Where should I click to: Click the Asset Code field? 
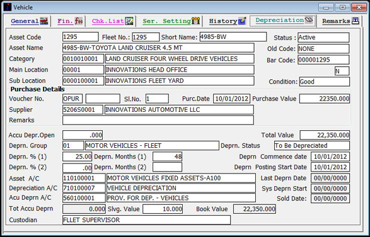point(81,37)
